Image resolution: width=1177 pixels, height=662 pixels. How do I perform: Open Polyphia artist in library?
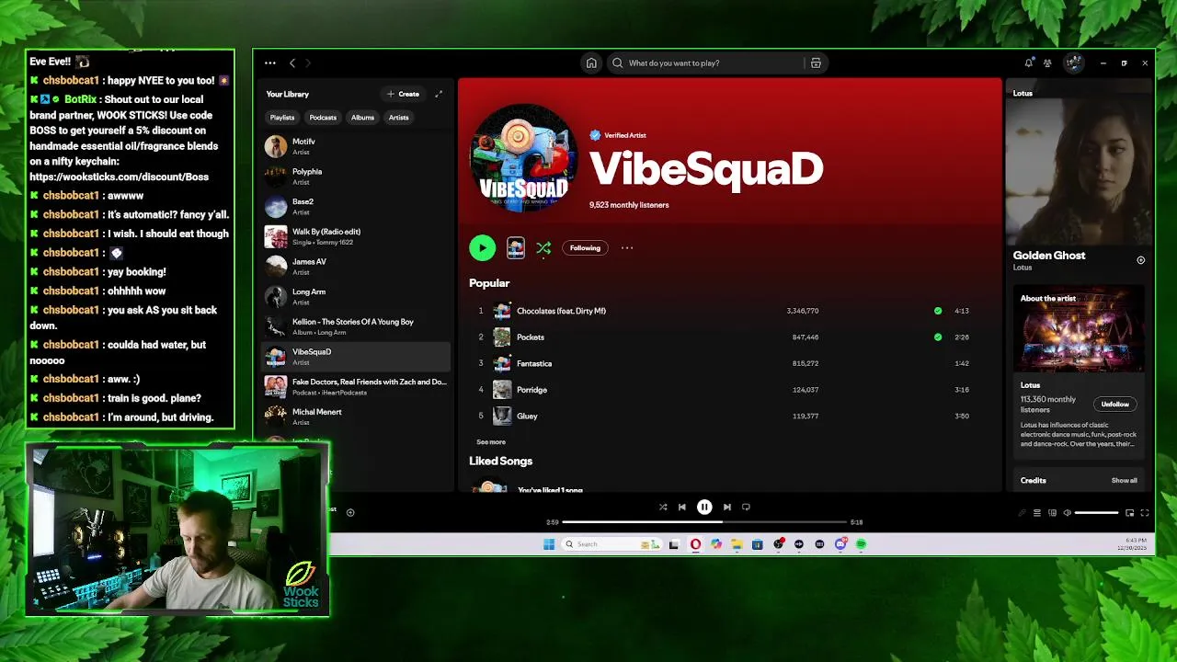[356, 177]
